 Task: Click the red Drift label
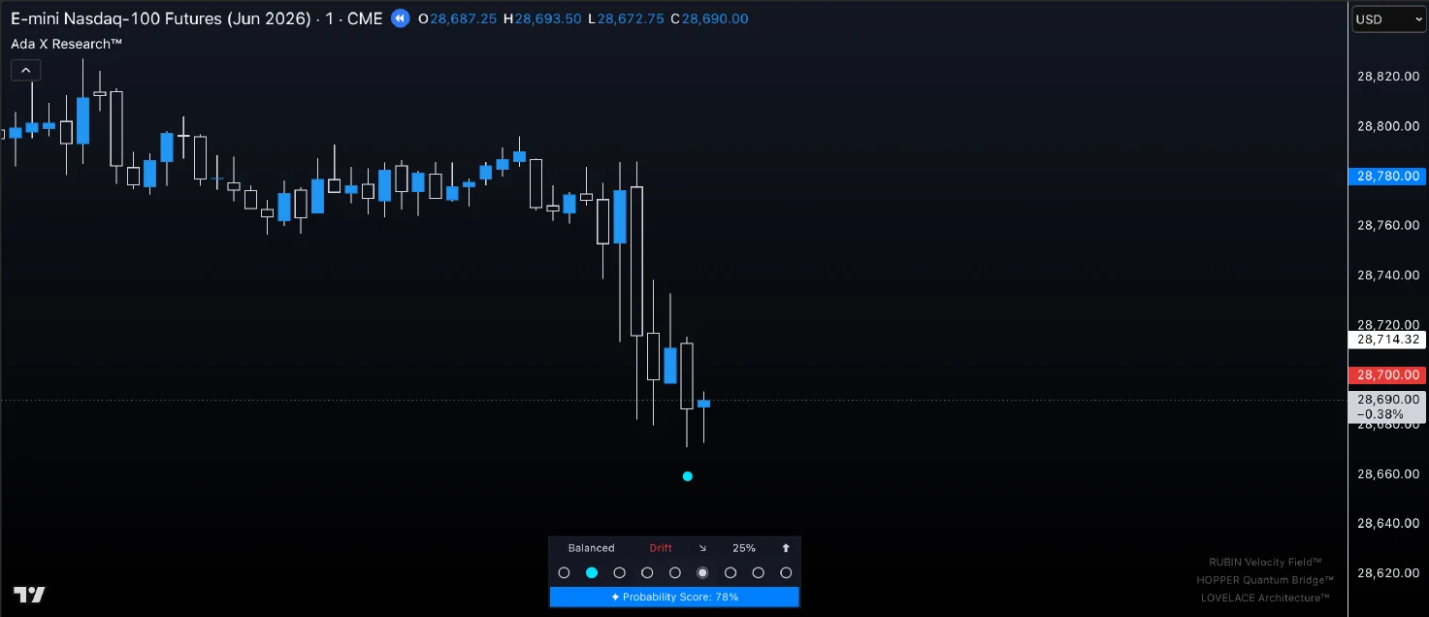click(661, 548)
